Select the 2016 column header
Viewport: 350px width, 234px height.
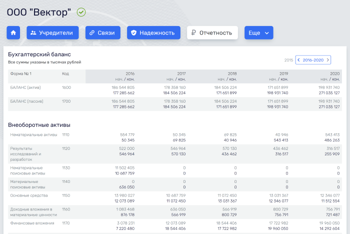point(130,74)
